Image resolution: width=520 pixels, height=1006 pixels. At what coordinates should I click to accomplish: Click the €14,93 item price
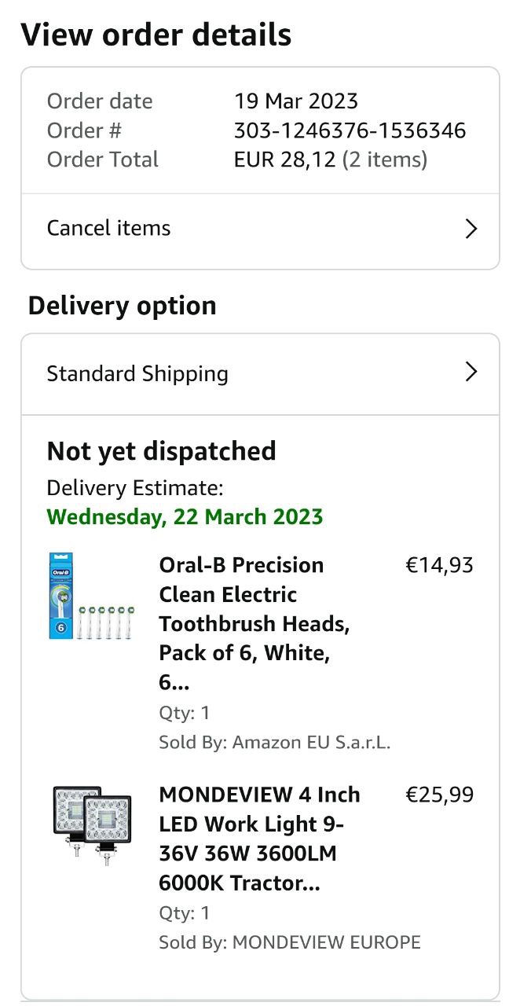click(439, 565)
